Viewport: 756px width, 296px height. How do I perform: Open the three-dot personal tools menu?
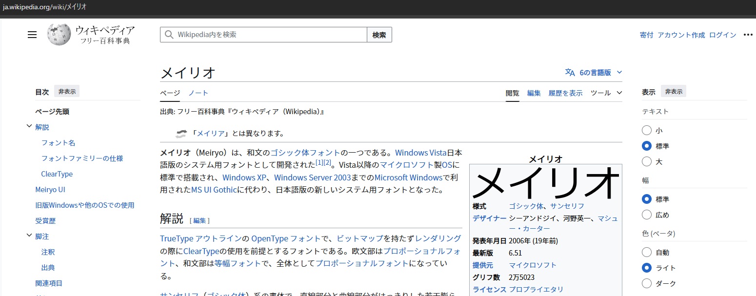[x=748, y=35]
